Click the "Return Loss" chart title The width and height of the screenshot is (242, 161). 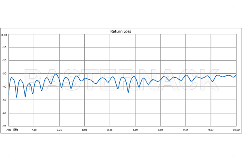(121, 31)
